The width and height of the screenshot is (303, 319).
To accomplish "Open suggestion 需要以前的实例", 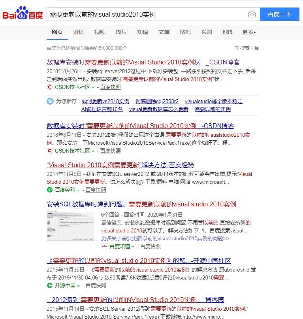I will (213, 109).
